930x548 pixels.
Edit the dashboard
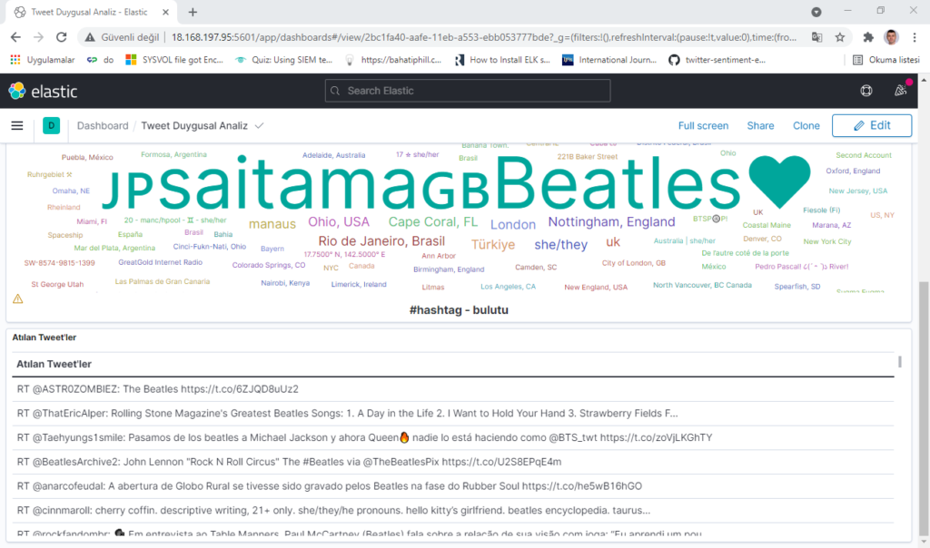click(x=872, y=125)
